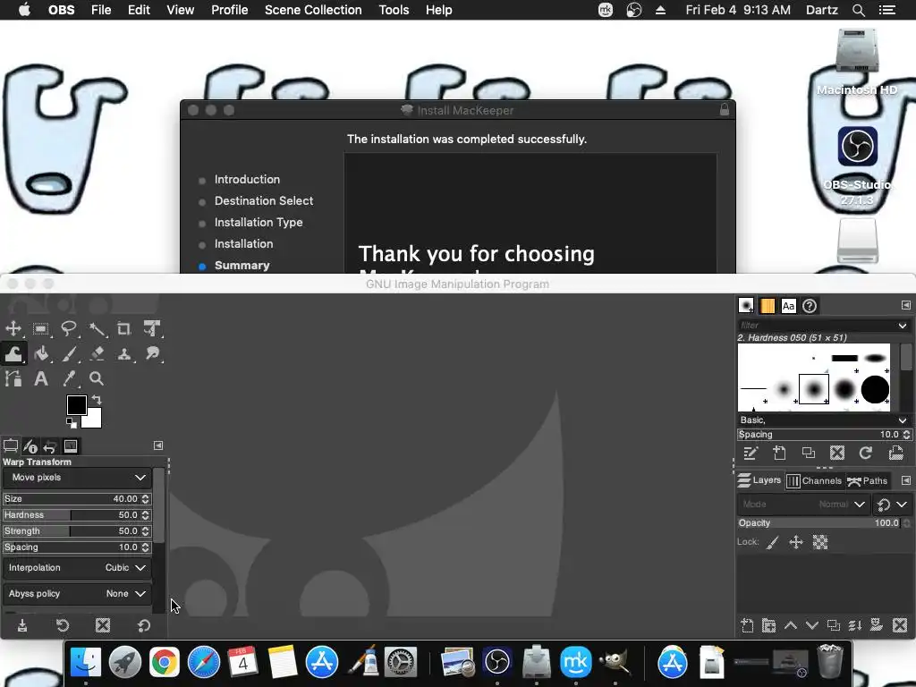
Task: Delete tool preset in tool options
Action: (x=103, y=625)
